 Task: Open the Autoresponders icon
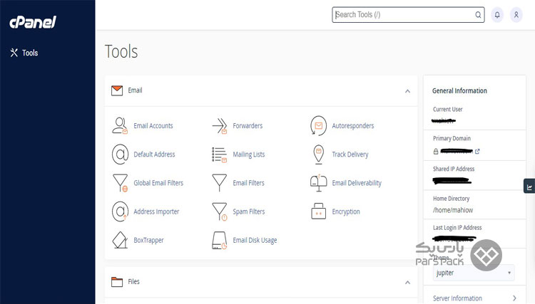[x=318, y=125]
